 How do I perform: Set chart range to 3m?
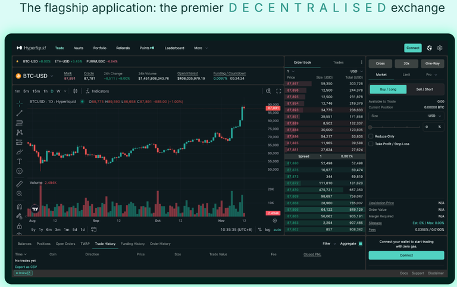(x=58, y=230)
